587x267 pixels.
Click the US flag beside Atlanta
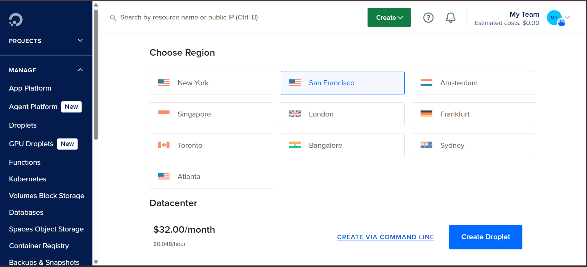click(x=164, y=176)
